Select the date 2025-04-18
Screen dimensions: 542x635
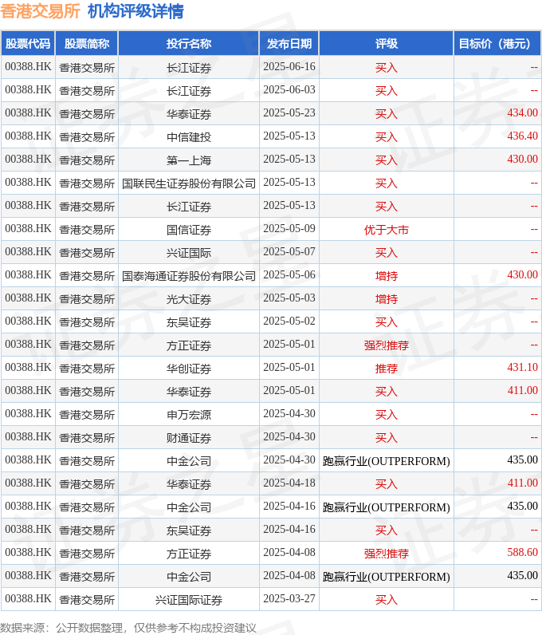(289, 483)
